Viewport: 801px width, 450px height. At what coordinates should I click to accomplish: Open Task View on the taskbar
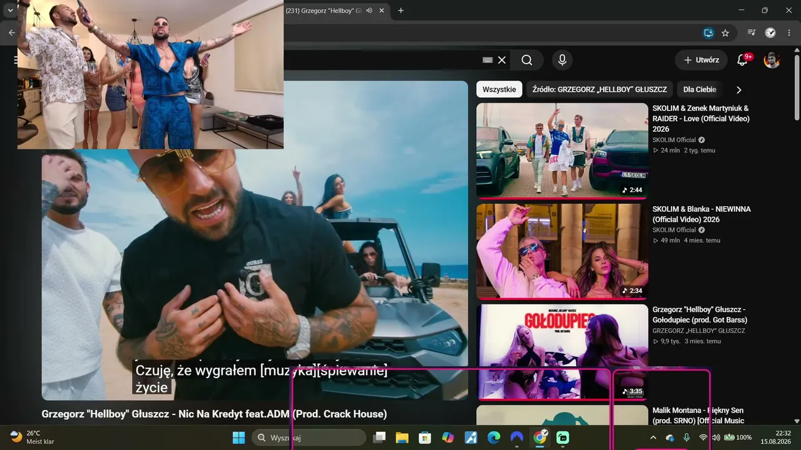click(379, 437)
